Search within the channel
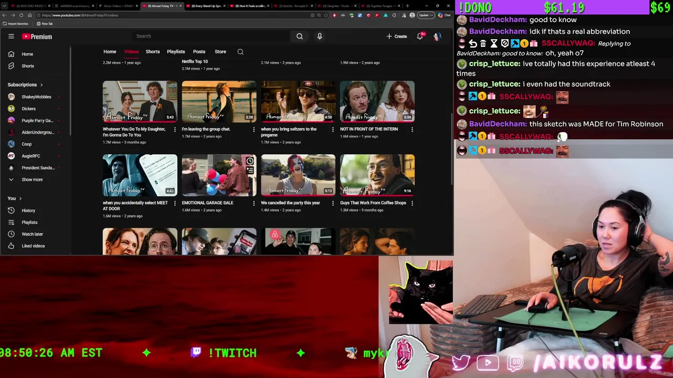Viewport: 673px width, 378px height. pos(240,51)
